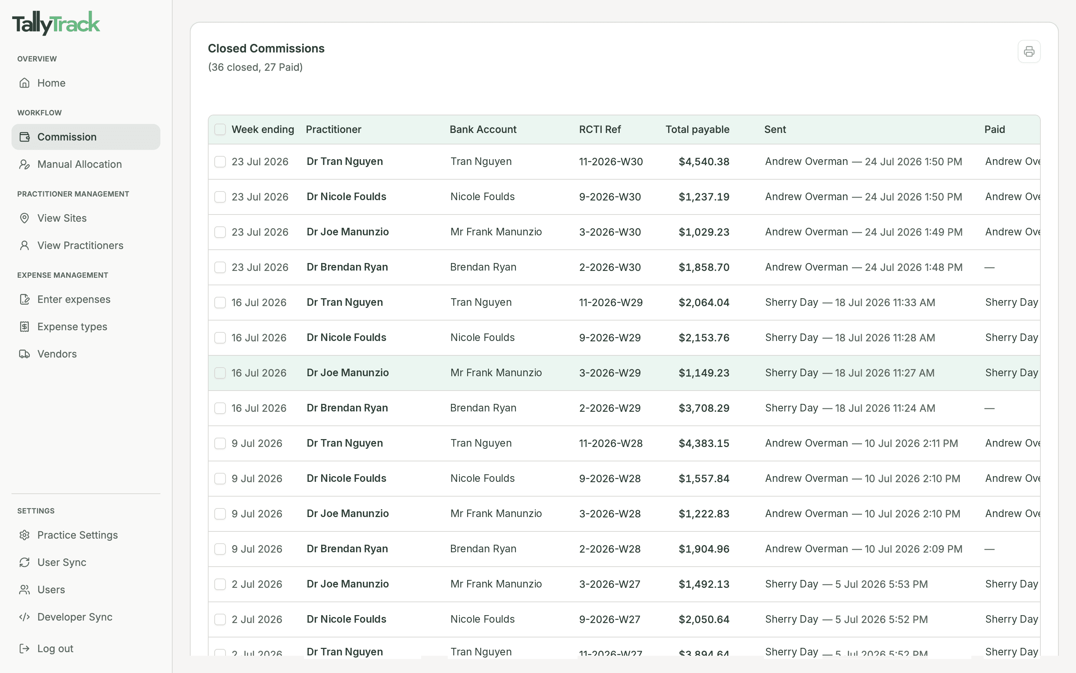Viewport: 1076px width, 673px height.
Task: Check the 11-2026-W30 Tran Nguyen row
Action: (x=220, y=162)
